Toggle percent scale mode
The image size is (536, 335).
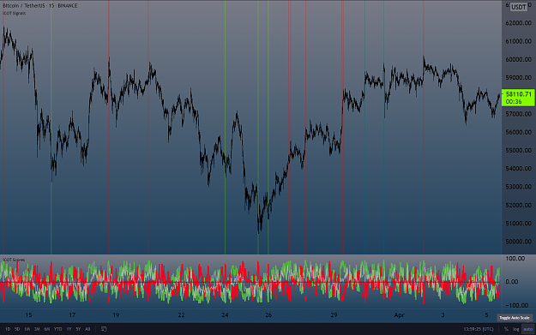[506, 329]
